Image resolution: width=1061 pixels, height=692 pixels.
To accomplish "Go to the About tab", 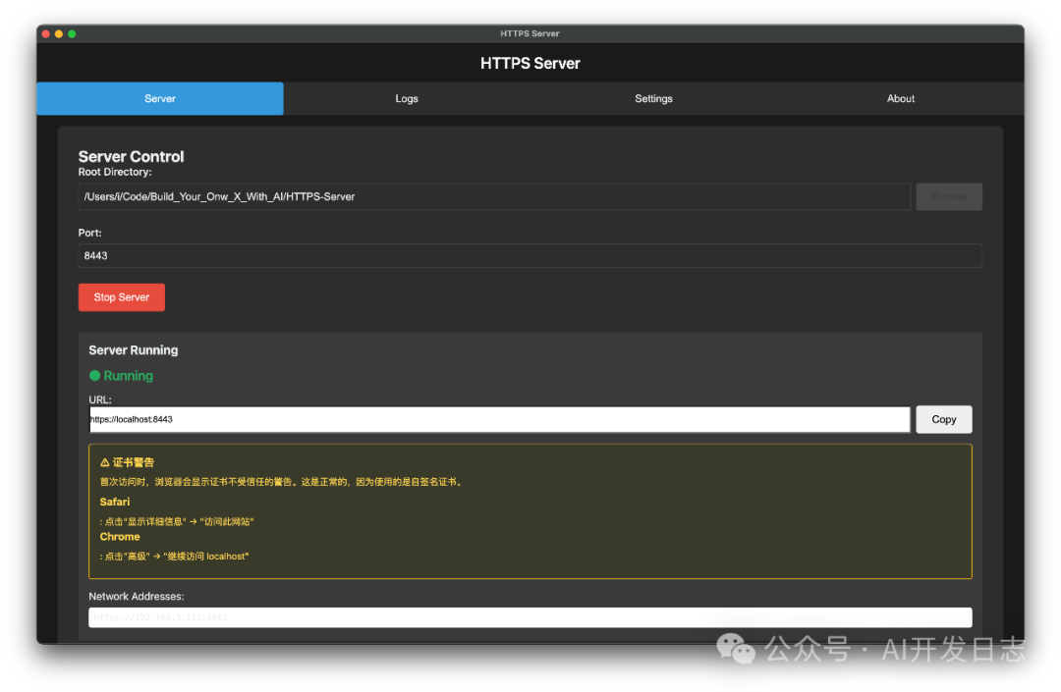I will point(901,99).
